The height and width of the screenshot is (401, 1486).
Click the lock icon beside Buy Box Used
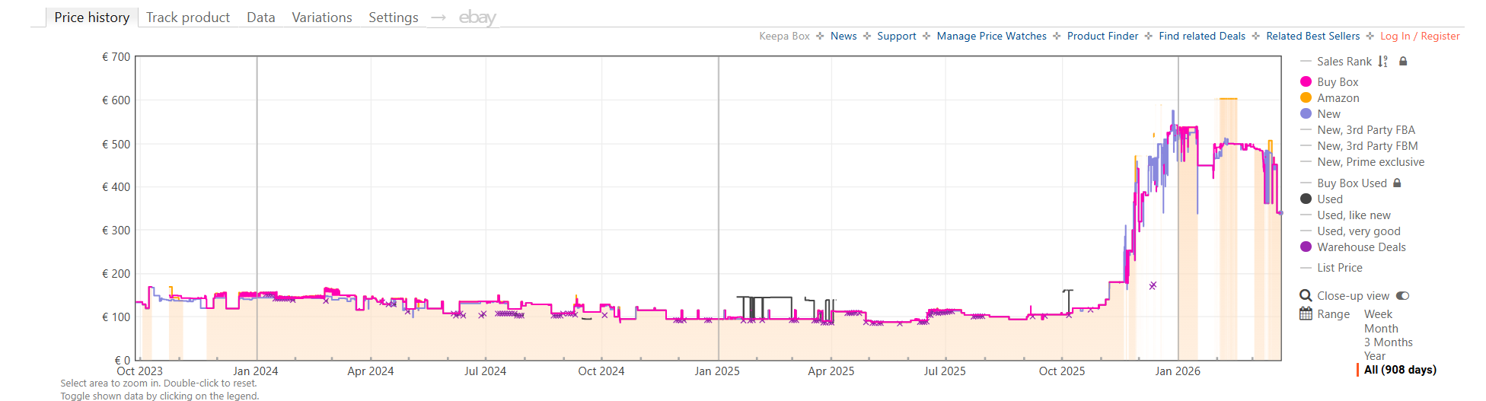1397,183
